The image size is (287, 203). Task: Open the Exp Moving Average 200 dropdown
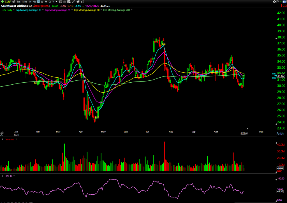[x=132, y=10]
